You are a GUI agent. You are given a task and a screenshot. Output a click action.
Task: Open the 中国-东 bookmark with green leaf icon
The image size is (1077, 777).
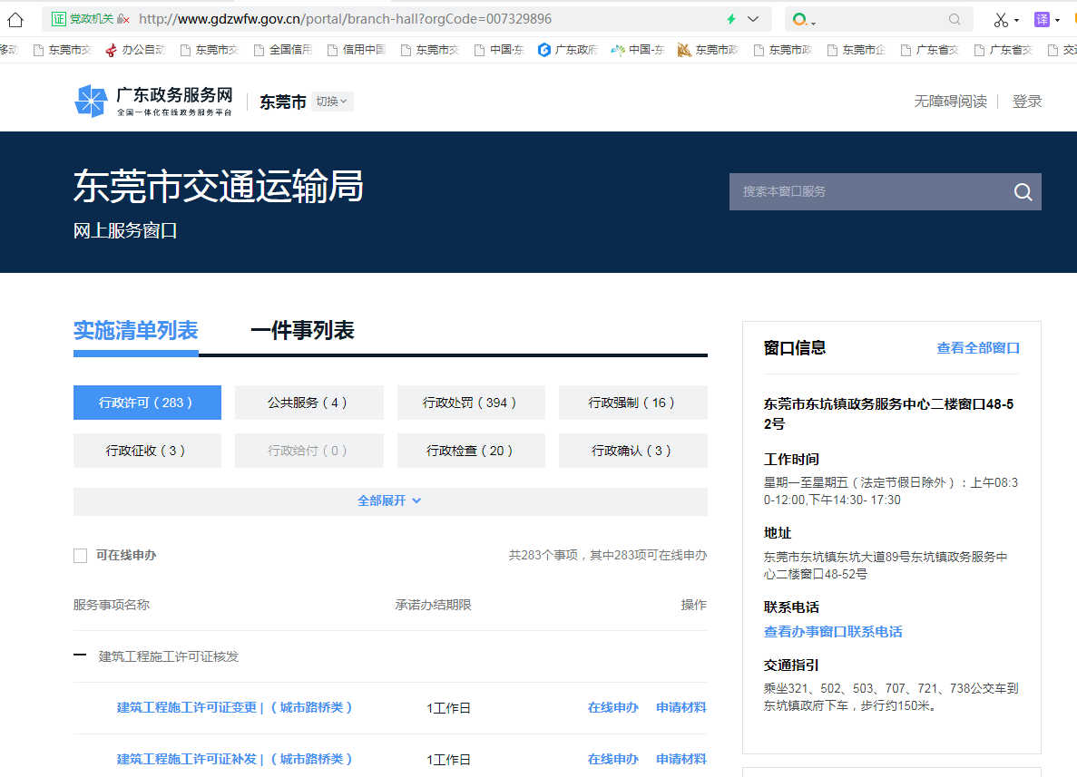coord(638,50)
